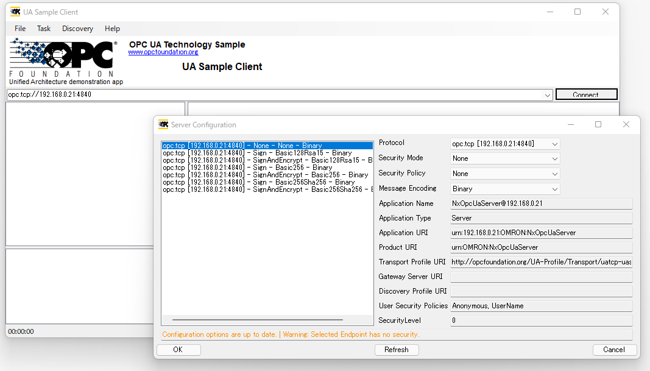Click the OPC Foundation logo image

(62, 58)
